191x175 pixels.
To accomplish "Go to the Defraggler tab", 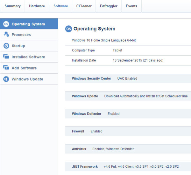I will [x=109, y=6].
